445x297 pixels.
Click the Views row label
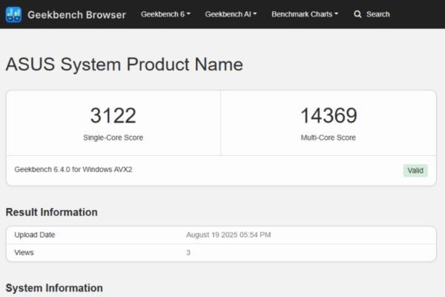tap(24, 252)
